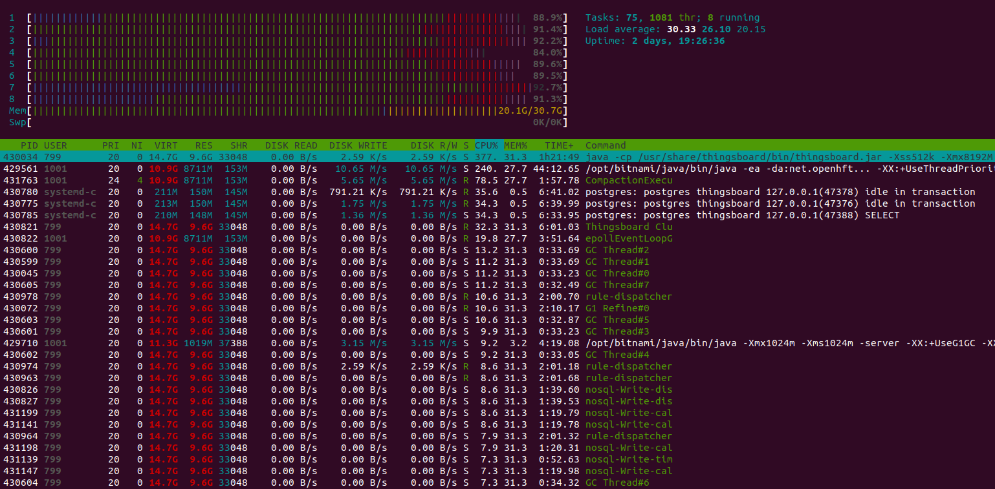Sort by the USER column header
Viewport: 995px width, 489px height.
[56, 145]
